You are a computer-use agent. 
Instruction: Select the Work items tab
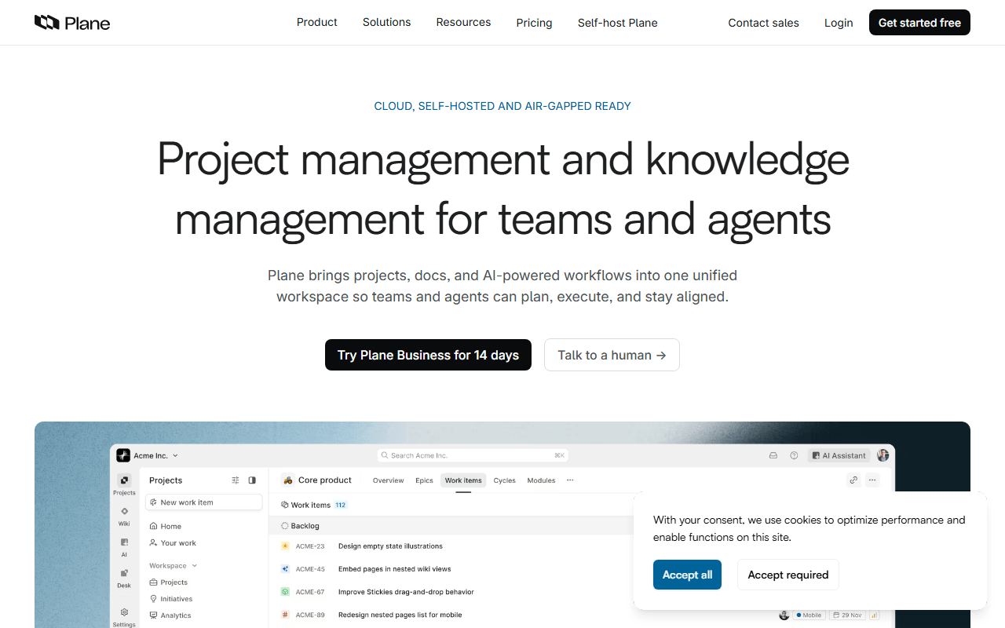[463, 480]
